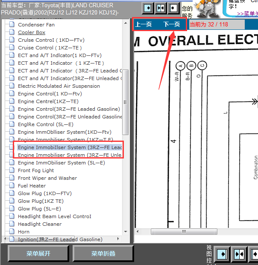Viewport: 258px width, 265px height.
Task: Open Front Fog Light entry
Action: pos(36,170)
